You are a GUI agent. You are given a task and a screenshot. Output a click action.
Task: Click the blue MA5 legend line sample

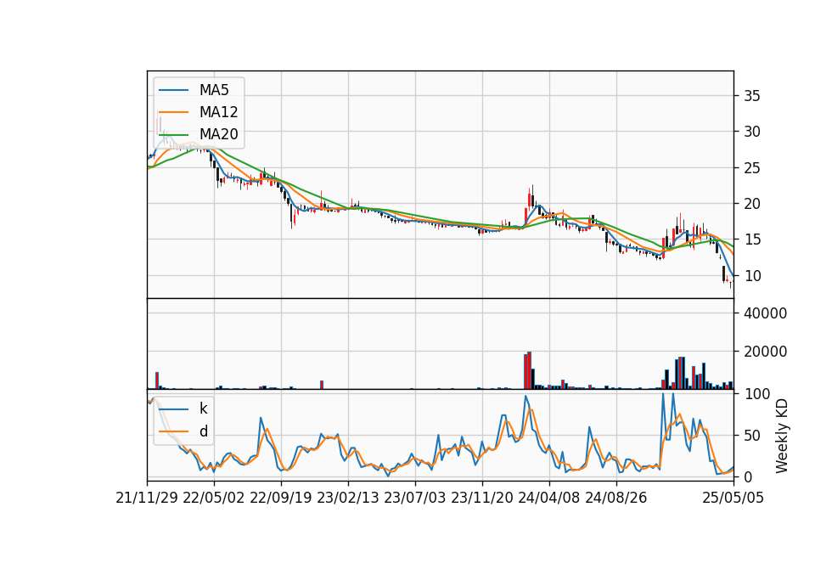tap(173, 90)
